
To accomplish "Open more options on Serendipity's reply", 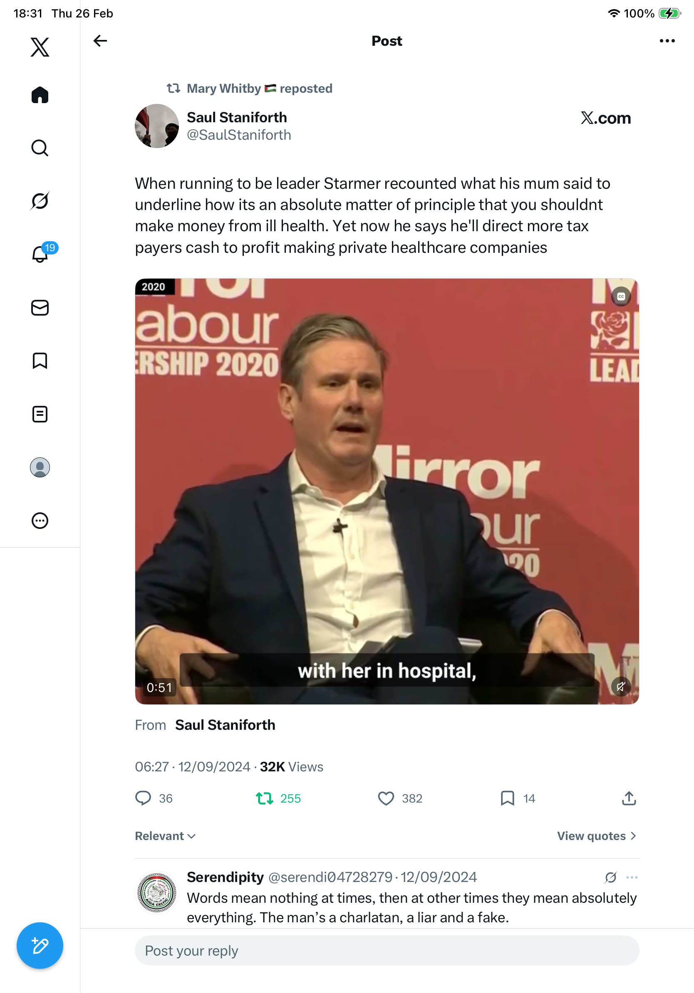I will pyautogui.click(x=632, y=877).
